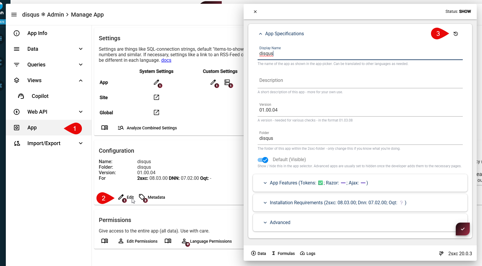This screenshot has width=482, height=266.
Task: Open the settings docs link
Action: (x=166, y=60)
